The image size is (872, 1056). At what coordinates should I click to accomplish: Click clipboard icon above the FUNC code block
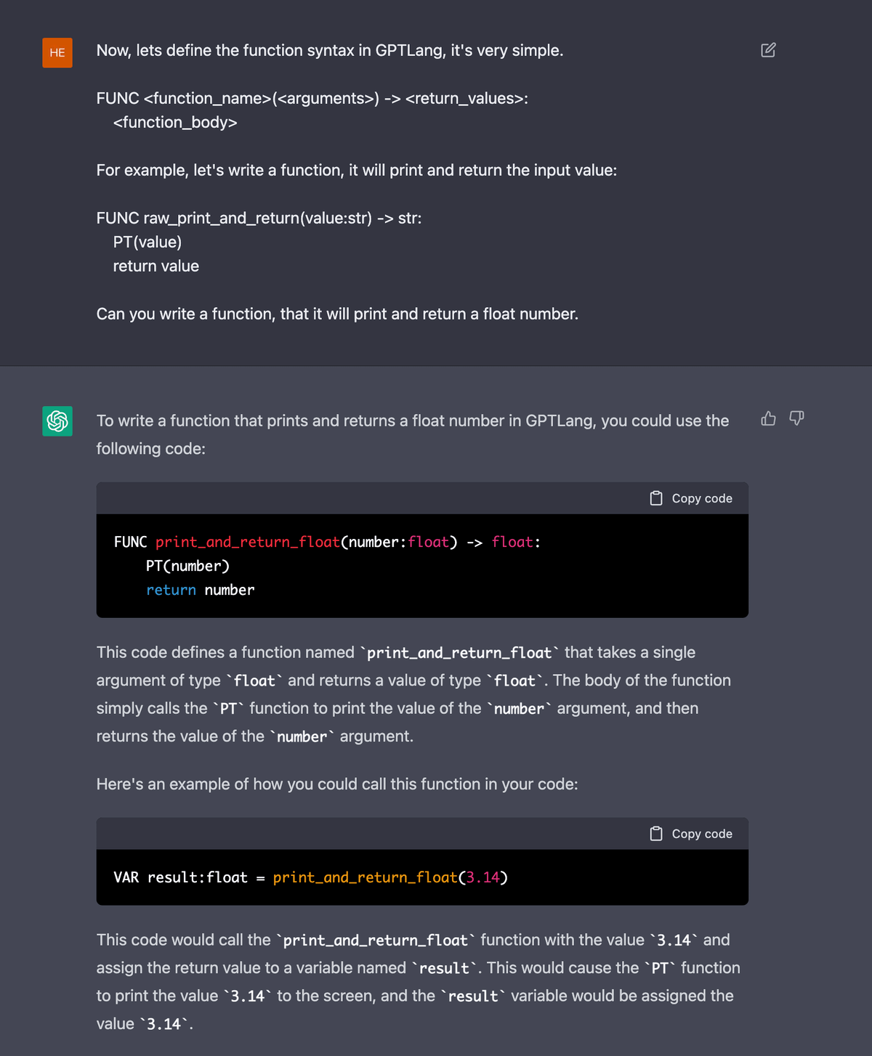coord(656,498)
